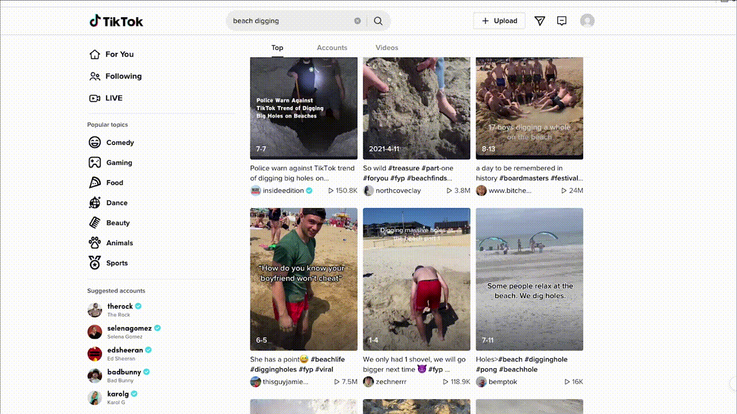Select the Beauty topic icon
Image resolution: width=737 pixels, height=414 pixels.
(94, 223)
